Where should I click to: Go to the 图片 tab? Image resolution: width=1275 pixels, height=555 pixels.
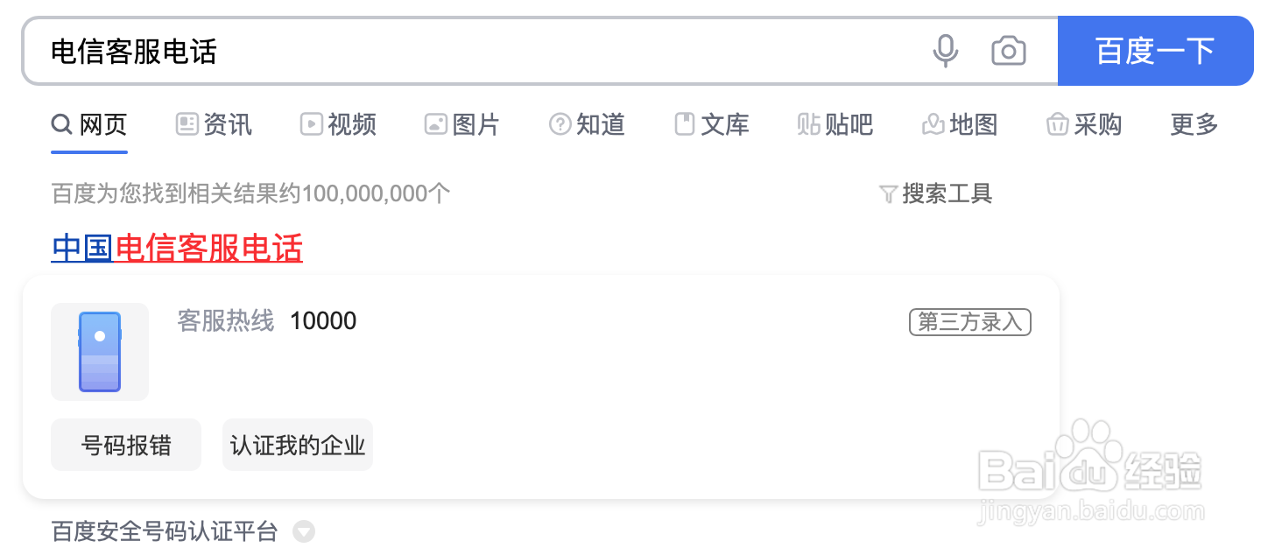[461, 124]
